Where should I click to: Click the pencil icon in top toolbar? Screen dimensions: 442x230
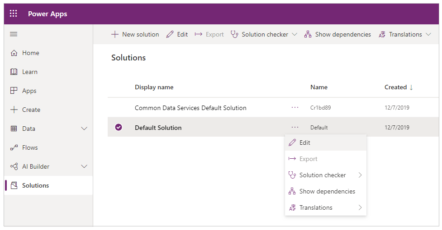[170, 35]
